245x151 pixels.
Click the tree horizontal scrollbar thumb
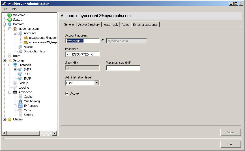click(23, 133)
